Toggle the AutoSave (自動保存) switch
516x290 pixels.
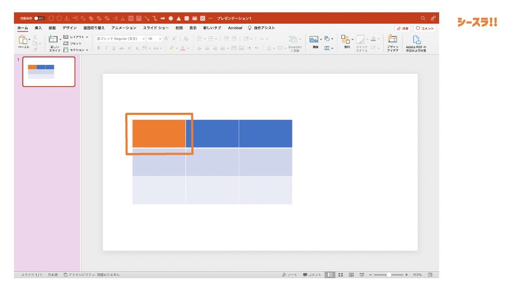pyautogui.click(x=39, y=18)
